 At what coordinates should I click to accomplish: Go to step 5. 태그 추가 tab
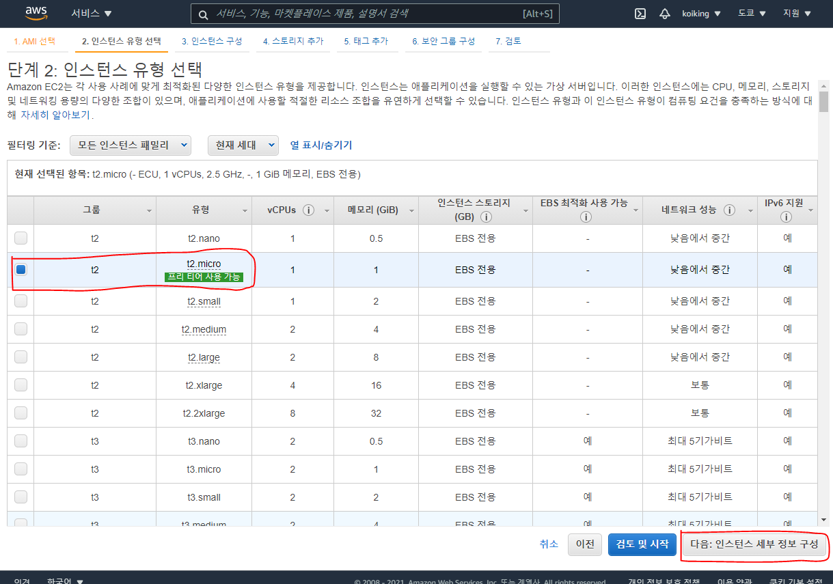pyautogui.click(x=366, y=41)
